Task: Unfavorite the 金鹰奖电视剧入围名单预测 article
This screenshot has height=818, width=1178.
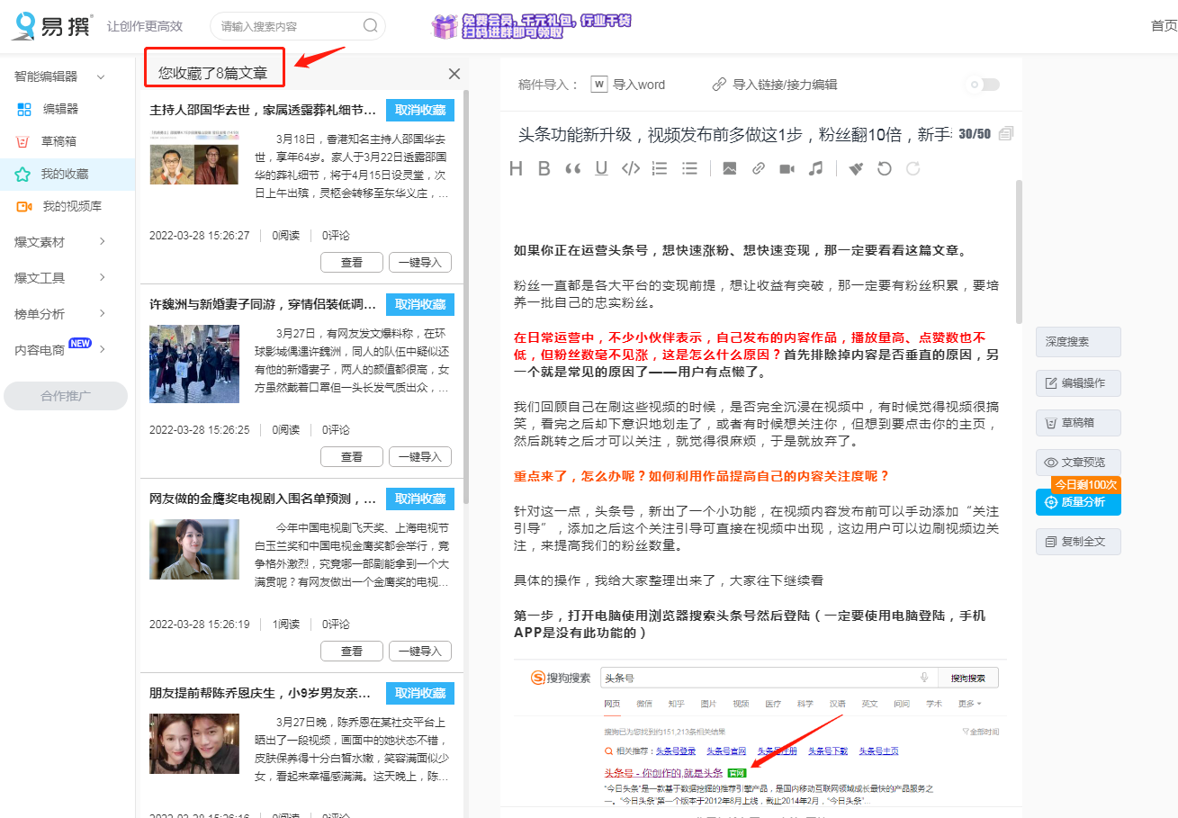Action: [x=420, y=499]
